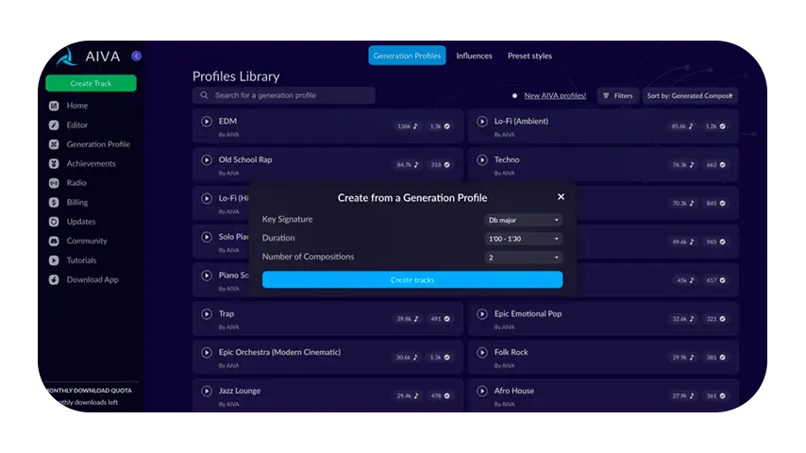Open Radio in the sidebar
Image resolution: width=806 pixels, height=453 pixels.
point(76,183)
